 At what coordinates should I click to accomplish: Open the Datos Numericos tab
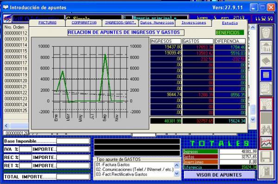[157, 23]
